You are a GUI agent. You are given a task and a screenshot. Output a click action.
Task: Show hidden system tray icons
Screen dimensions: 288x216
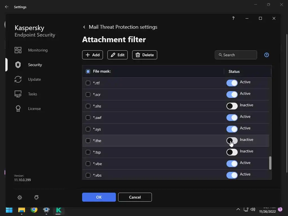238,209
